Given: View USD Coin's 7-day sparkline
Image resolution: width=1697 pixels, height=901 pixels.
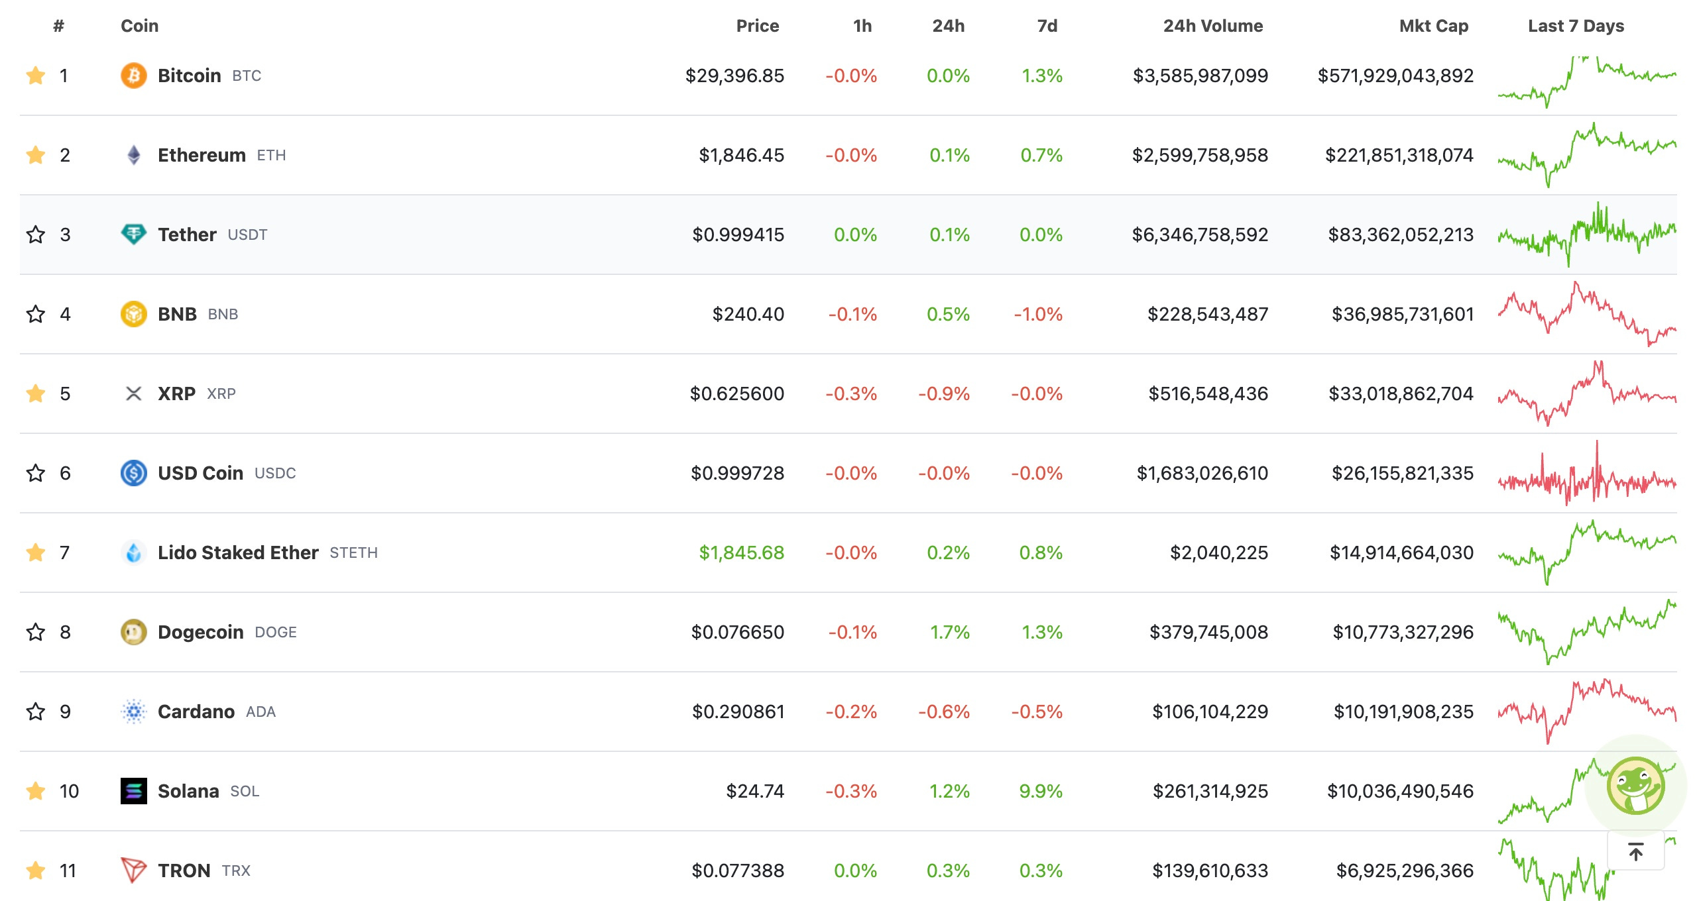Looking at the screenshot, I should tap(1587, 473).
